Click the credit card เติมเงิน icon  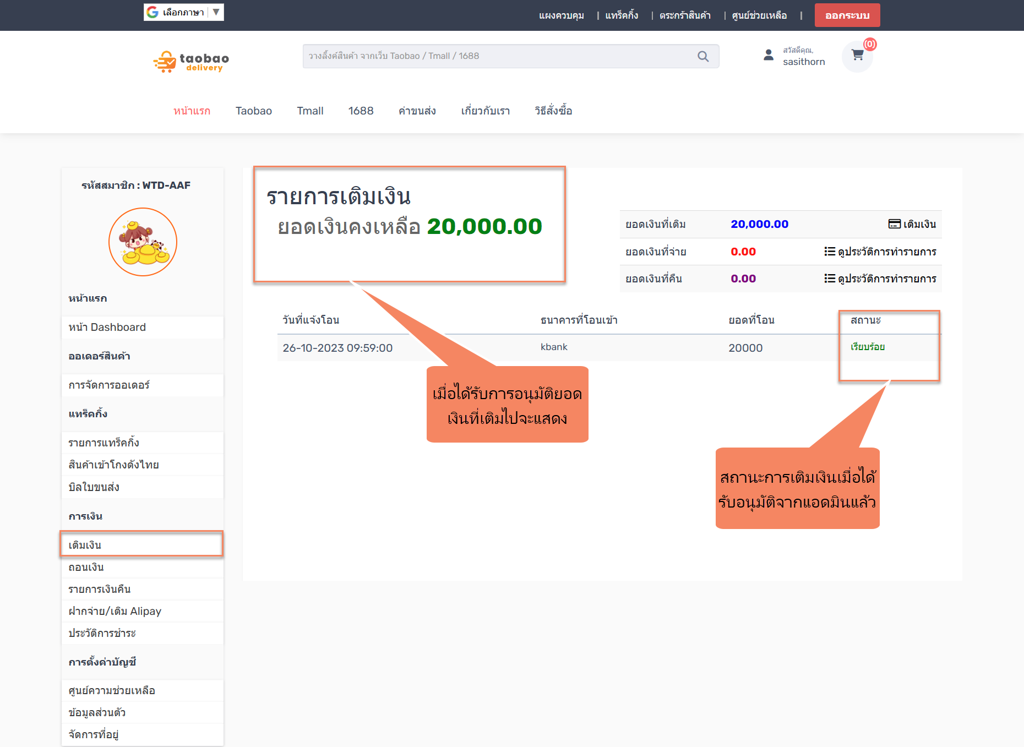(x=894, y=224)
